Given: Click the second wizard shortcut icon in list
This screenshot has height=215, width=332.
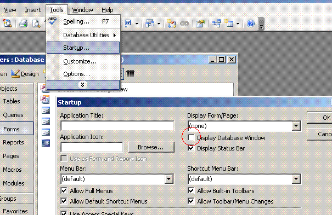Looking at the screenshot, I should pos(46,100).
